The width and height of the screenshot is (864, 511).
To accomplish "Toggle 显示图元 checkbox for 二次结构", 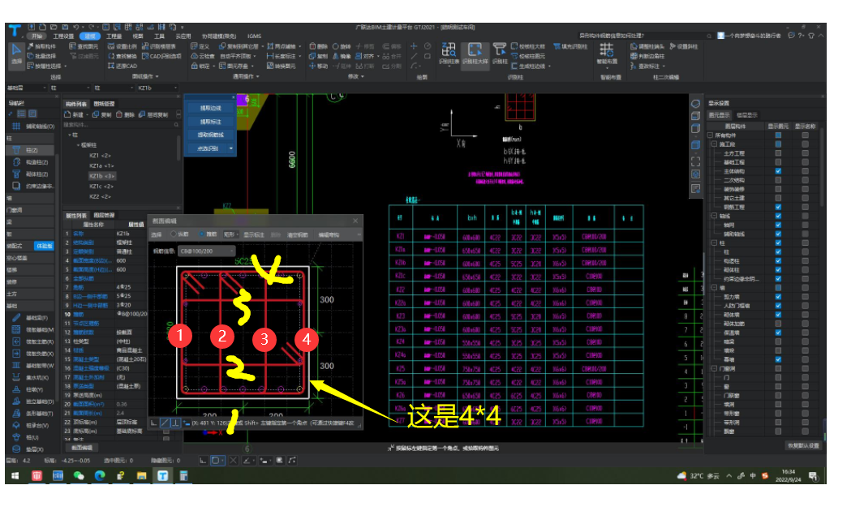I will tap(778, 180).
